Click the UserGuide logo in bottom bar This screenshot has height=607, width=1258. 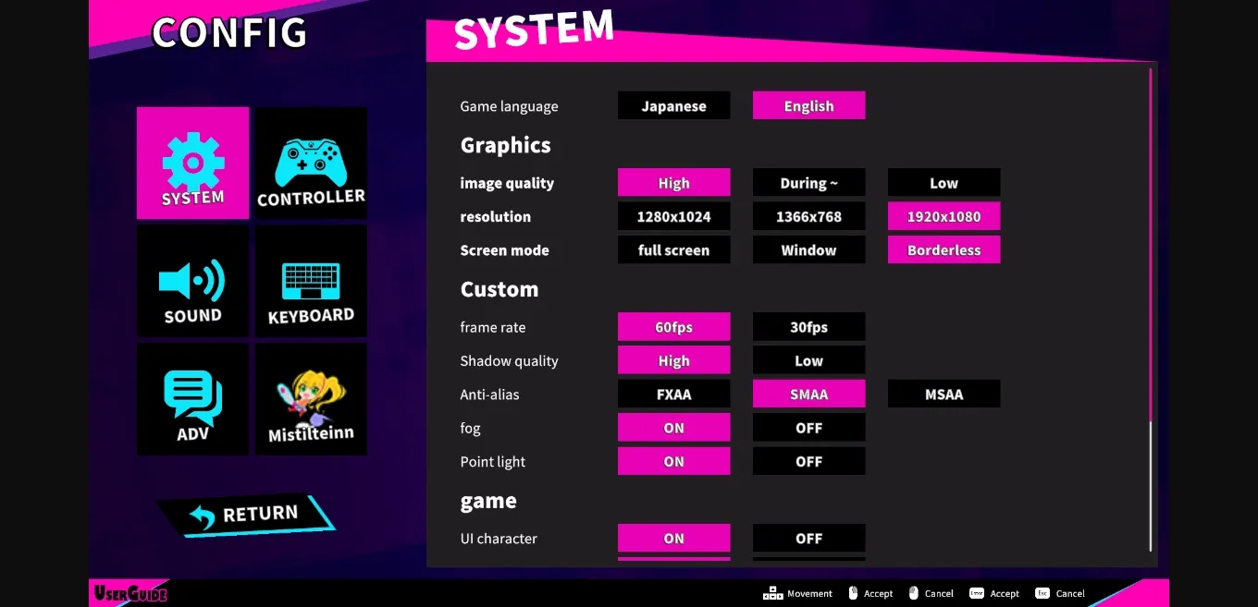click(130, 593)
